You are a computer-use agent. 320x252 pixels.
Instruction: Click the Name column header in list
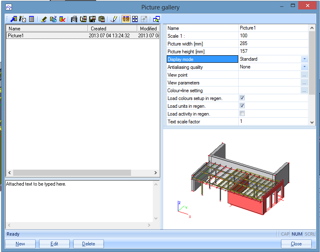(47, 29)
